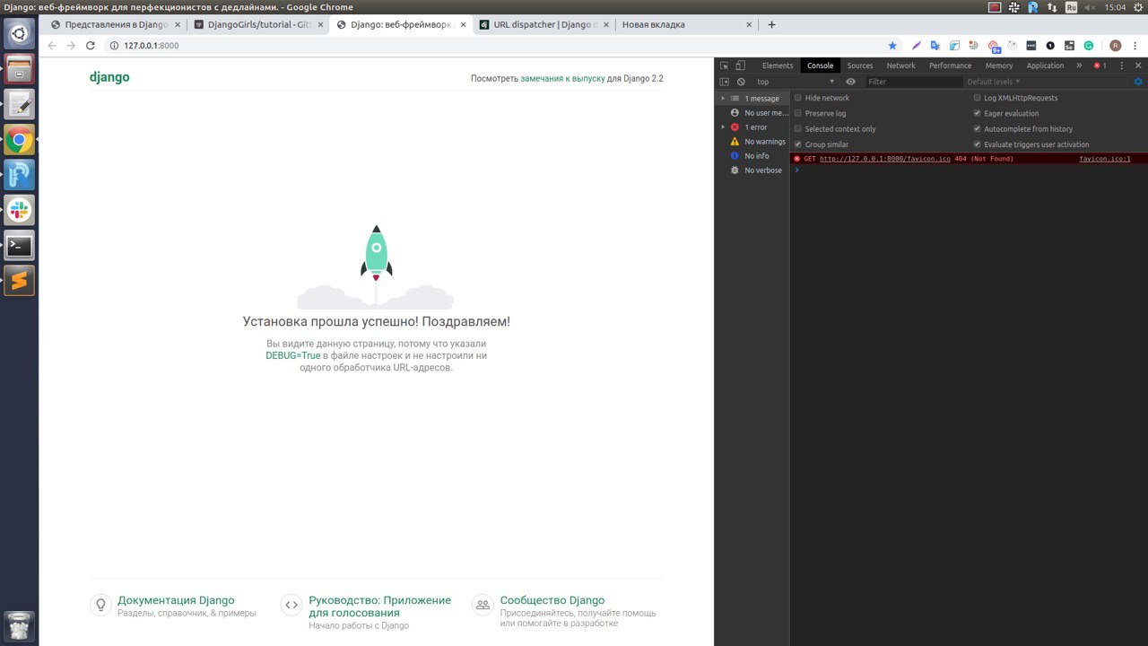1148x646 pixels.
Task: Toggle Selected context only checkbox
Action: [x=798, y=128]
